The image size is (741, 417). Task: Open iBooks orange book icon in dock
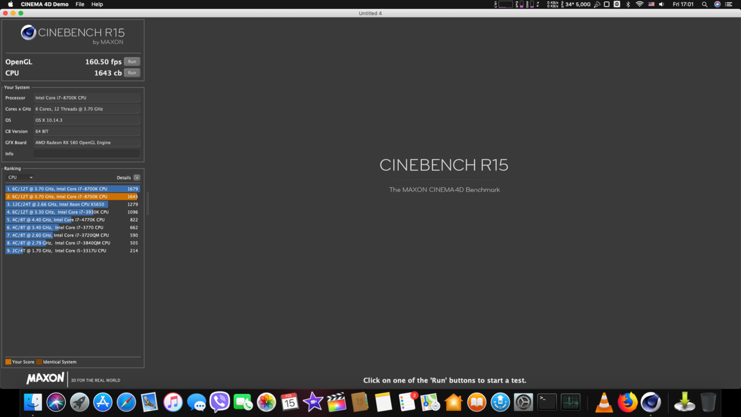(x=476, y=402)
